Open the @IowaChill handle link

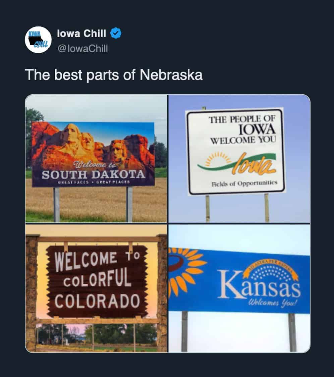82,48
